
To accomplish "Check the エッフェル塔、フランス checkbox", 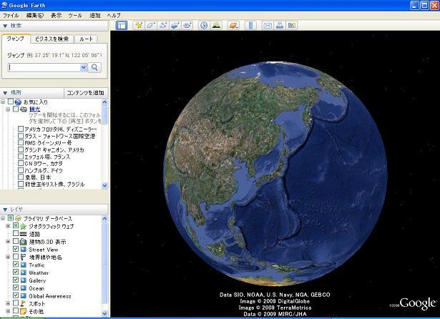I will coord(21,156).
